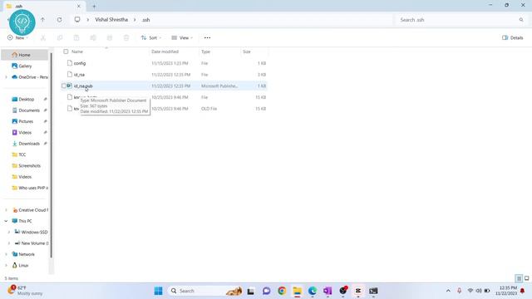The width and height of the screenshot is (532, 299).
Task: Expand the Windows-SSD drive
Action: pyautogui.click(x=9, y=232)
